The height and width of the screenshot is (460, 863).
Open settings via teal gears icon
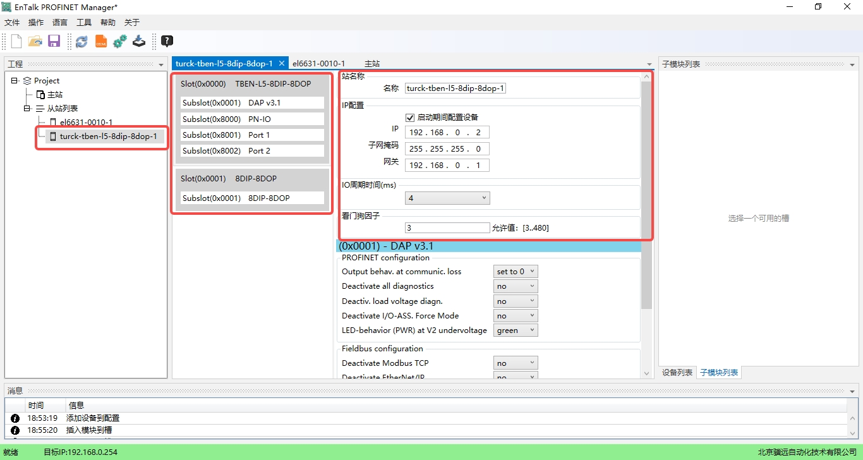(119, 42)
